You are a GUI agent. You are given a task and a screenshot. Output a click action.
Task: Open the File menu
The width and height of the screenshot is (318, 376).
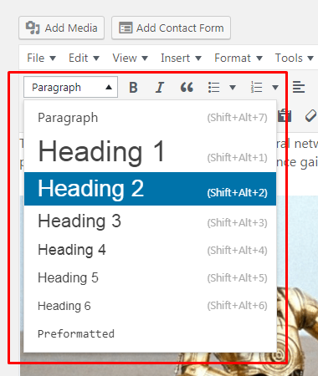point(41,58)
